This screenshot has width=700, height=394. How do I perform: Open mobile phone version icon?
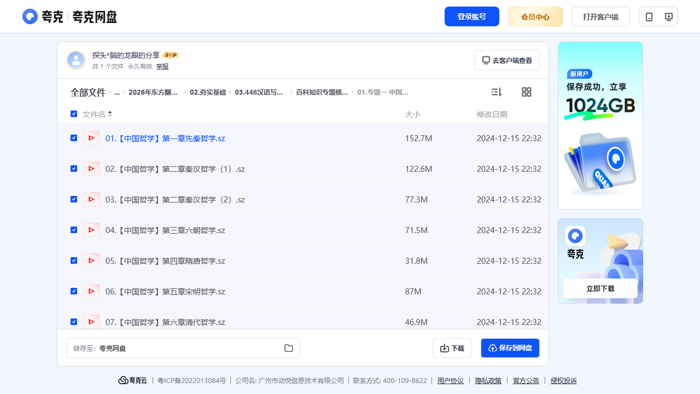(x=649, y=16)
